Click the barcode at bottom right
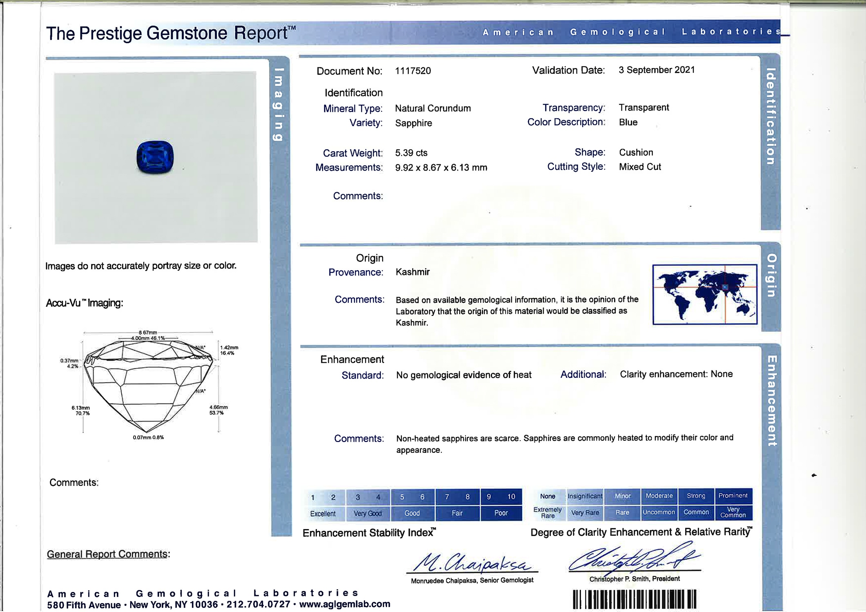This screenshot has height=612, width=866. [634, 599]
